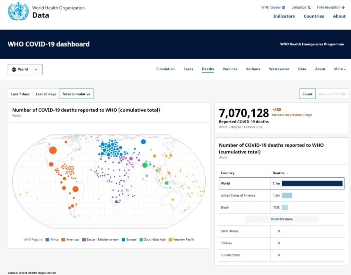Click the United States 1.2m deaths bar
Image resolution: width=351 pixels, height=275 pixels.
click(287, 196)
